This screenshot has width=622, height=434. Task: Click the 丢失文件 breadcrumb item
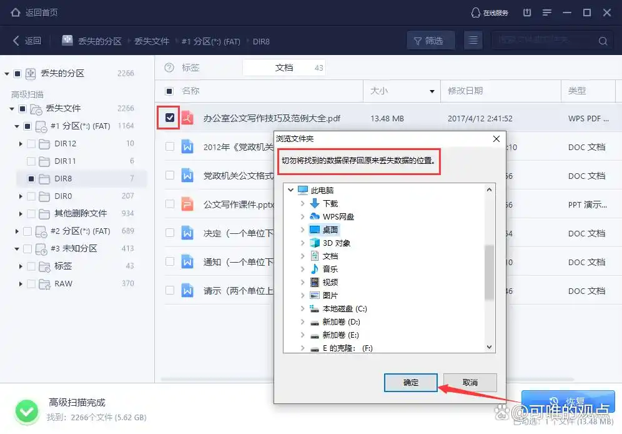click(x=152, y=41)
